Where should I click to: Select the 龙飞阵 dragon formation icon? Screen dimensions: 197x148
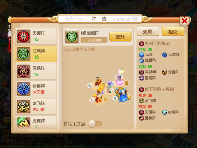click(24, 106)
